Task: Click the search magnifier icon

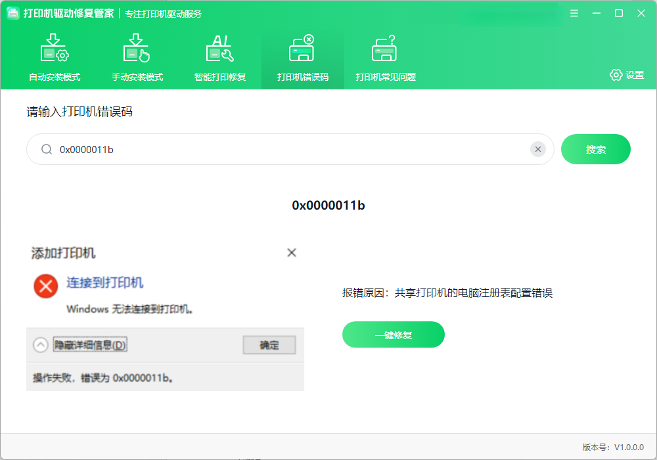Action: click(46, 149)
